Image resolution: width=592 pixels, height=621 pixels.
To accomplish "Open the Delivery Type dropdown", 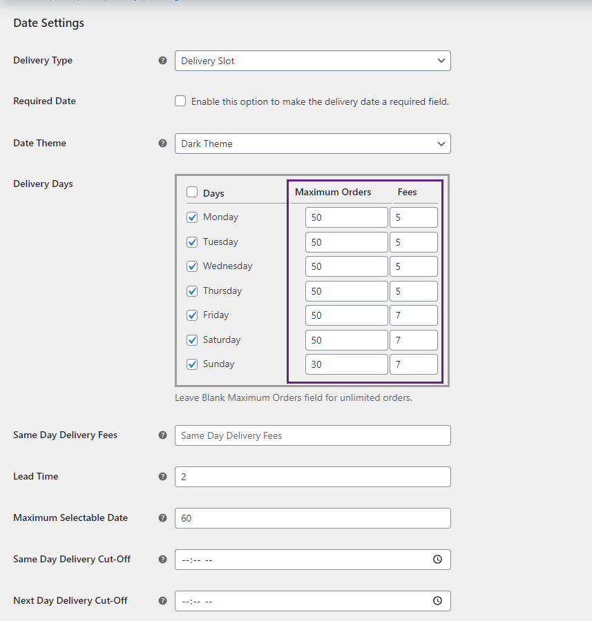I will (313, 61).
